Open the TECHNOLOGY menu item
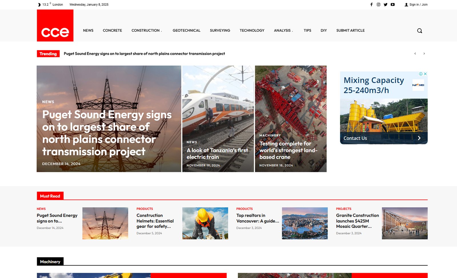 (x=252, y=31)
